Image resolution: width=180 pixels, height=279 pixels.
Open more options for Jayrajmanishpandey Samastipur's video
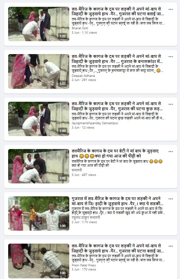point(170,104)
